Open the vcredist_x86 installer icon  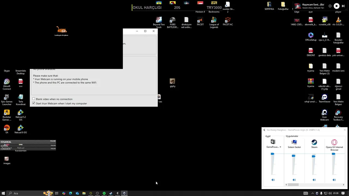click(x=324, y=22)
